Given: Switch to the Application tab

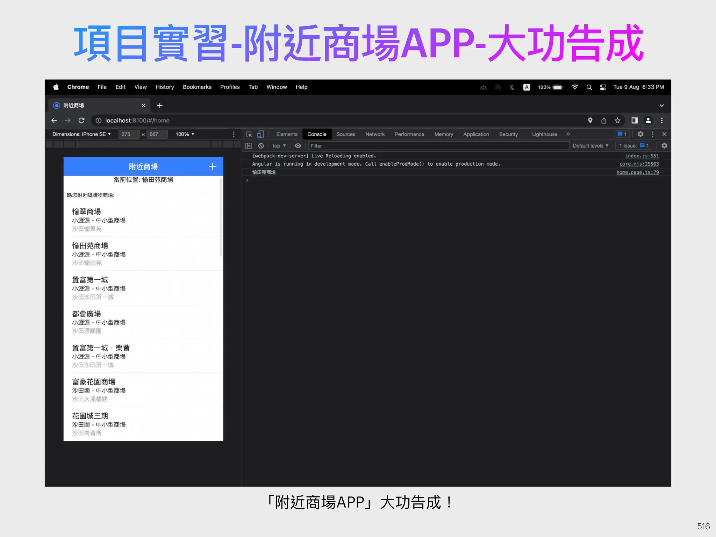Looking at the screenshot, I should (476, 134).
